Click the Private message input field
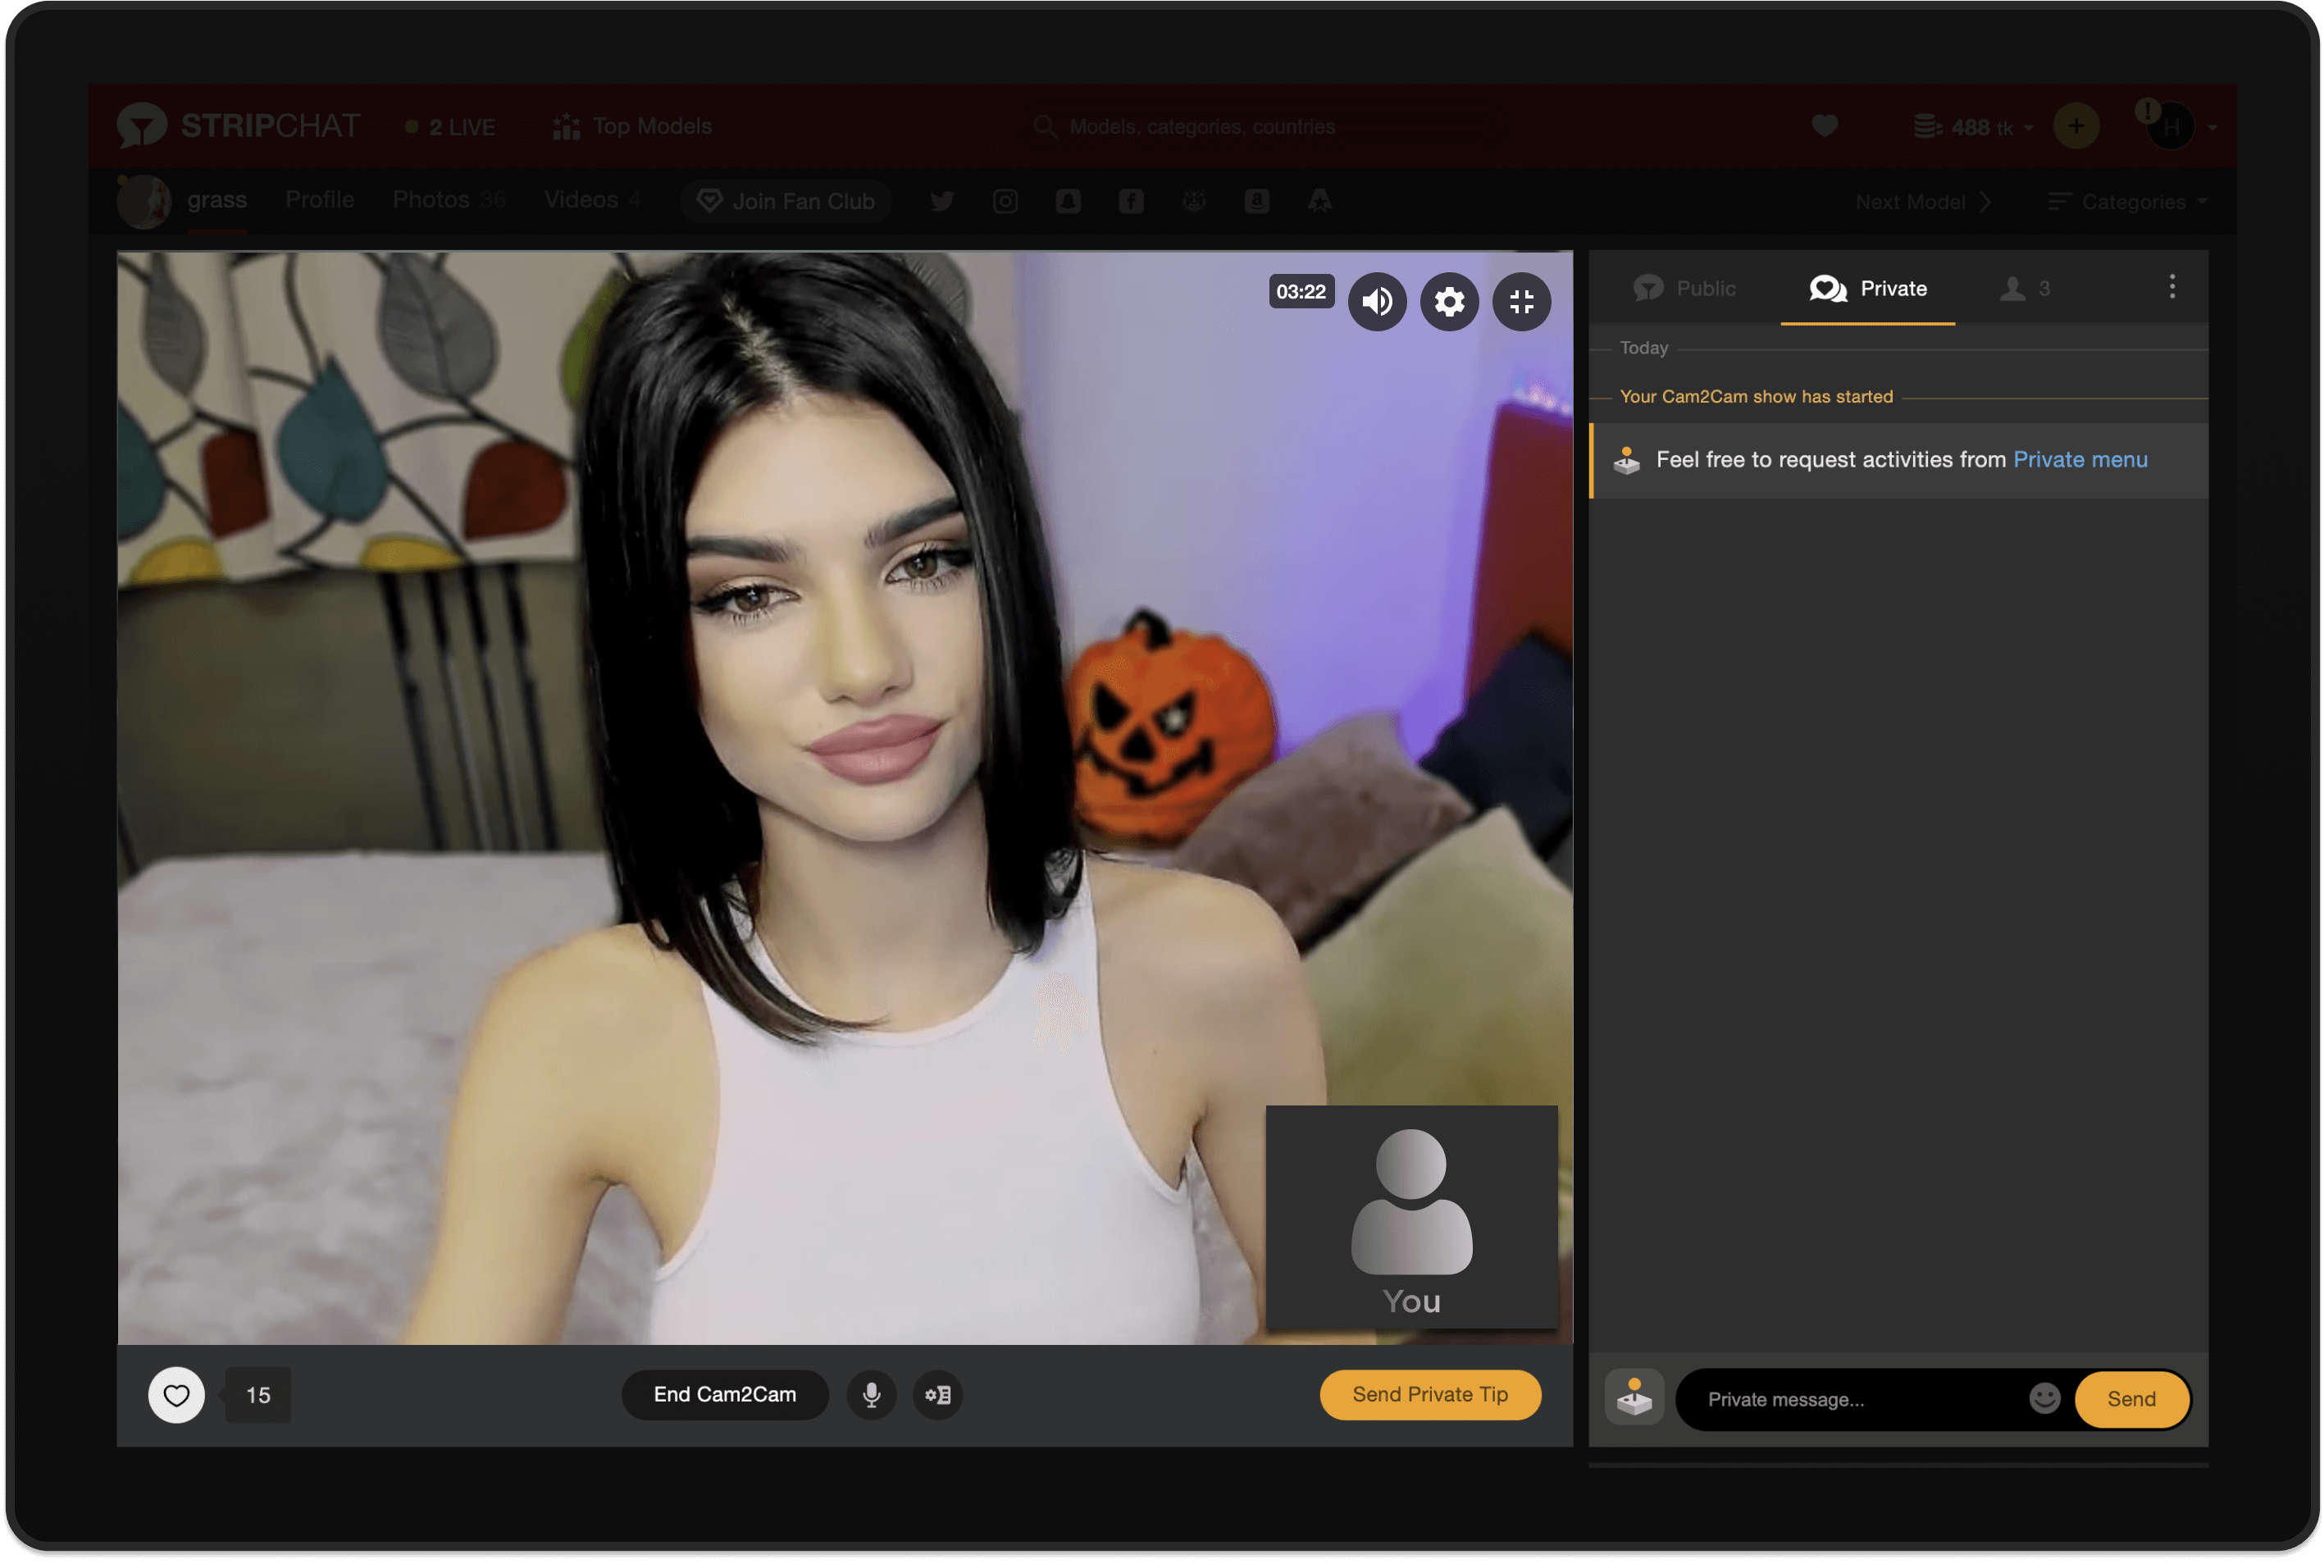Image resolution: width=2324 pixels, height=1568 pixels. [1850, 1399]
